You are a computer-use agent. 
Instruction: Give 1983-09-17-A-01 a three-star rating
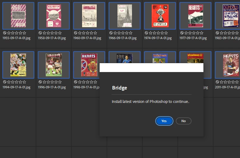[229, 33]
